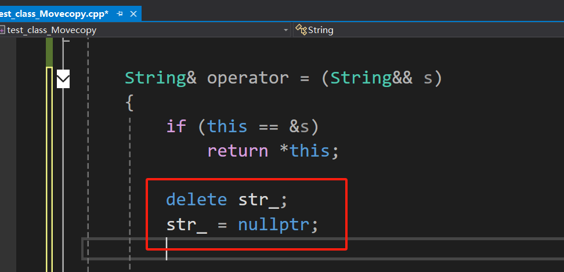Image resolution: width=564 pixels, height=272 pixels.
Task: Pin the test_class_Movecopy.cpp tab
Action: coord(120,14)
